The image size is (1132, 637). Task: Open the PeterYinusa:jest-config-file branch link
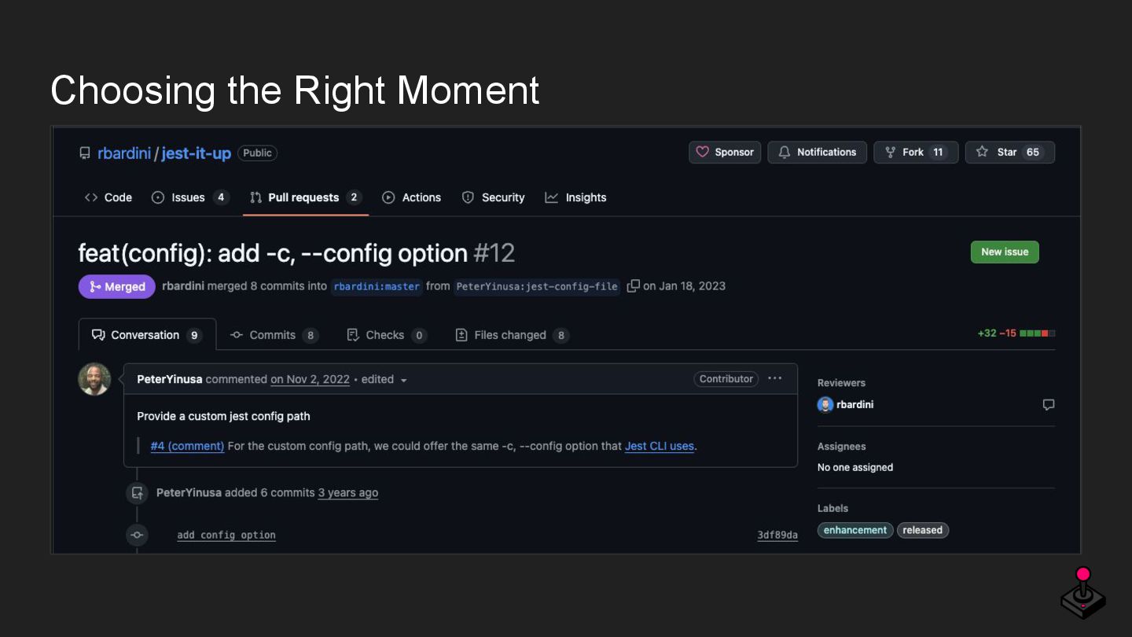[537, 286]
